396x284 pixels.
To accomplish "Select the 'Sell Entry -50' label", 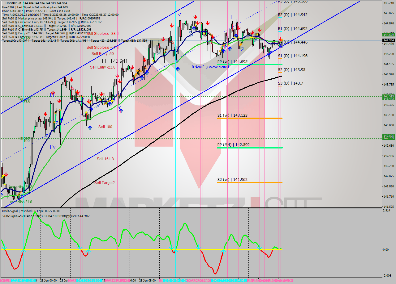I will click(102, 54).
